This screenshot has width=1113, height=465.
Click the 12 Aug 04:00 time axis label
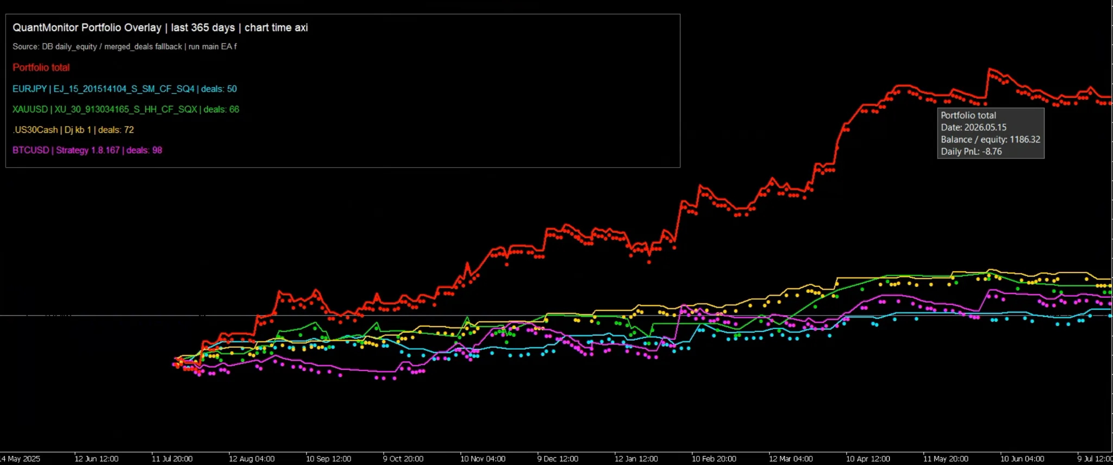pos(252,459)
